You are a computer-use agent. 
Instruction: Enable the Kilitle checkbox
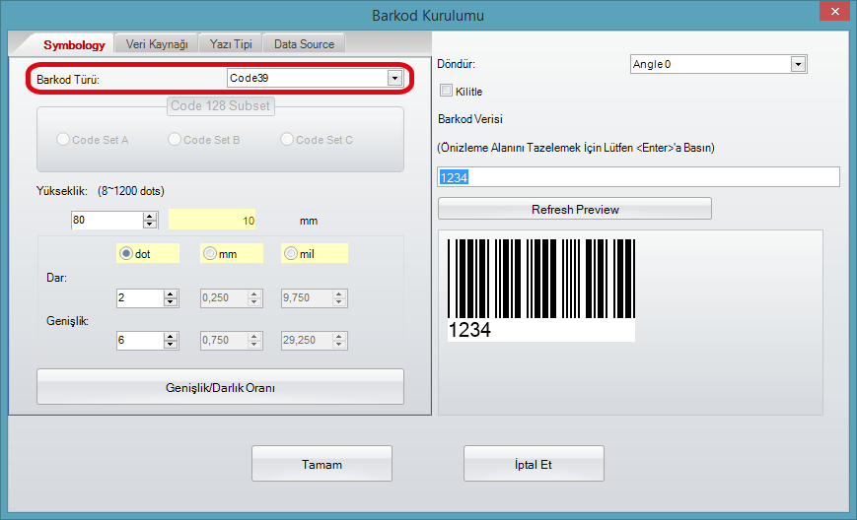[x=447, y=91]
